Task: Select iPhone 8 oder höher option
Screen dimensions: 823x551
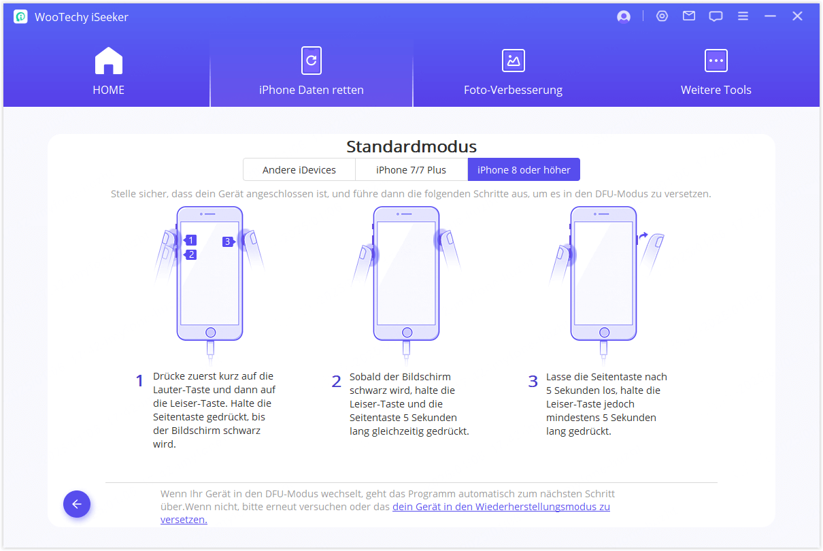Action: tap(524, 170)
